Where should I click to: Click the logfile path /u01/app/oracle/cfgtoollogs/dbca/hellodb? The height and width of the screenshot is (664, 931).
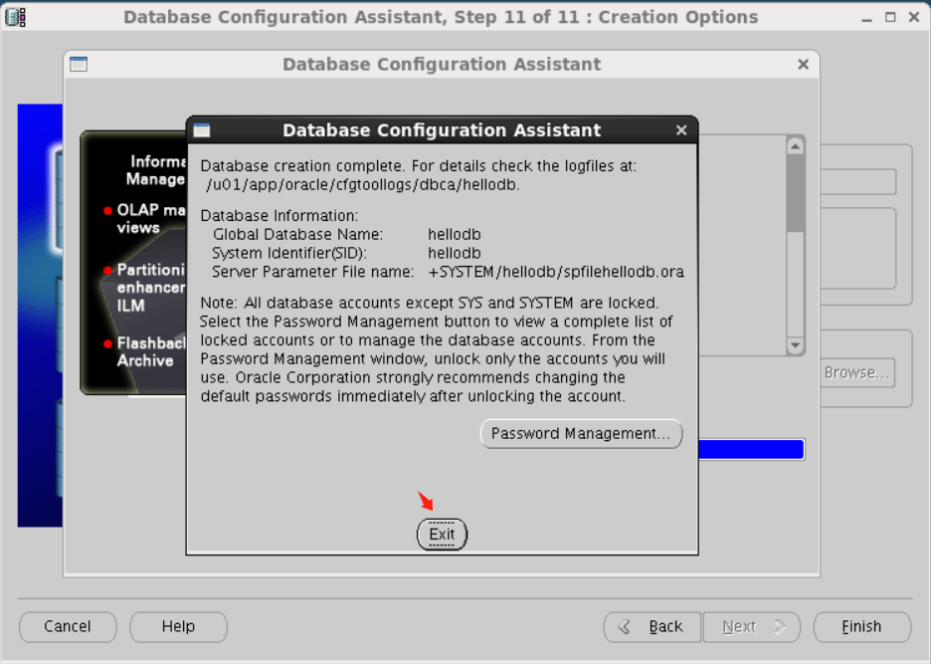(x=363, y=185)
